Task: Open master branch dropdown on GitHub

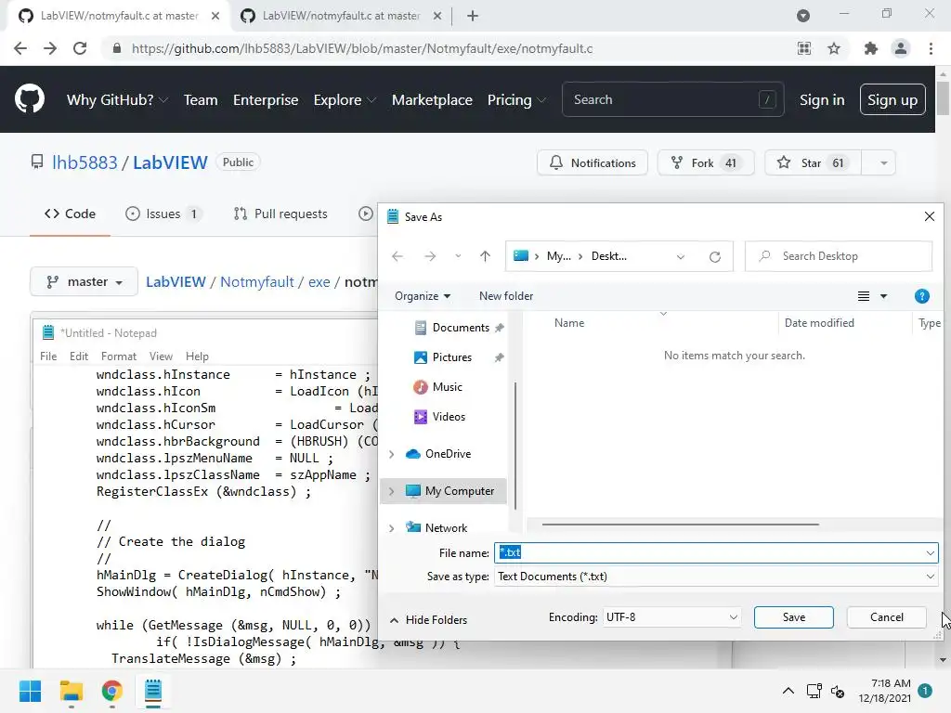Action: click(x=84, y=282)
